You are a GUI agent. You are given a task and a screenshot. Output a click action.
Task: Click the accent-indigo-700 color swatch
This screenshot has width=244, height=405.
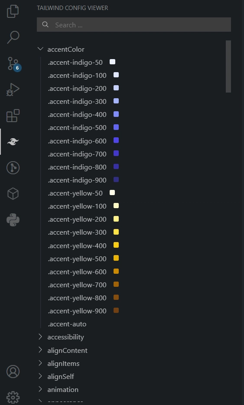116,153
